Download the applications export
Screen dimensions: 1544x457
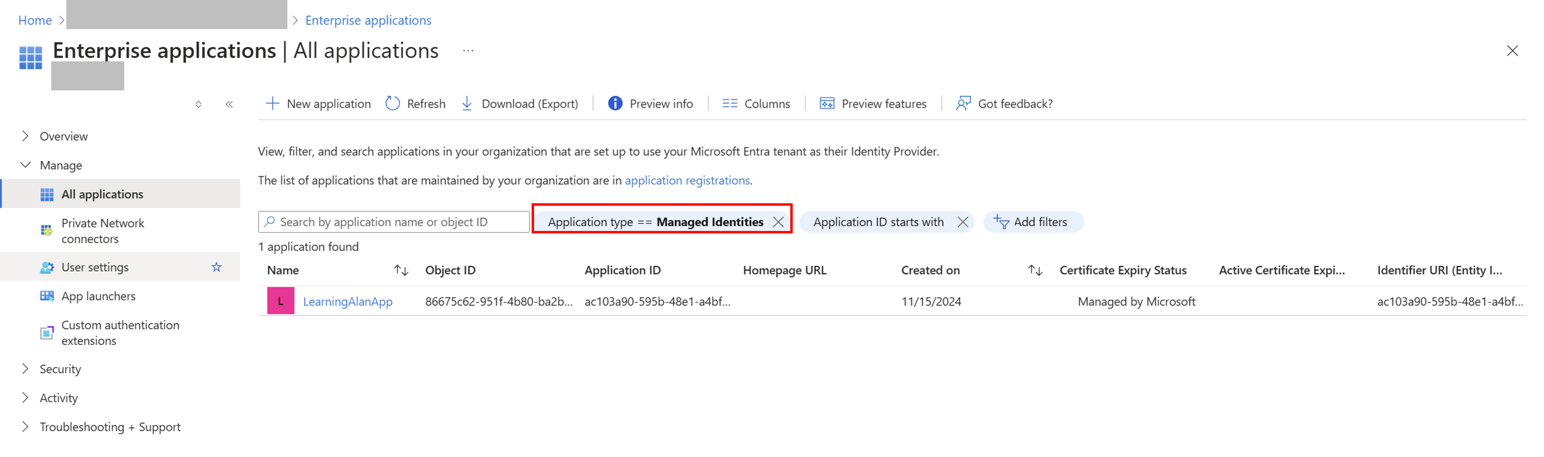[x=520, y=103]
